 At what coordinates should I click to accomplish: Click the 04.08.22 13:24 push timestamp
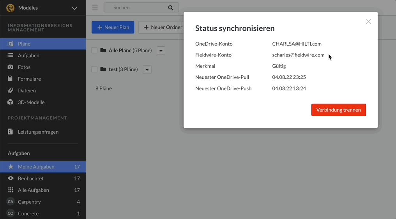(289, 88)
